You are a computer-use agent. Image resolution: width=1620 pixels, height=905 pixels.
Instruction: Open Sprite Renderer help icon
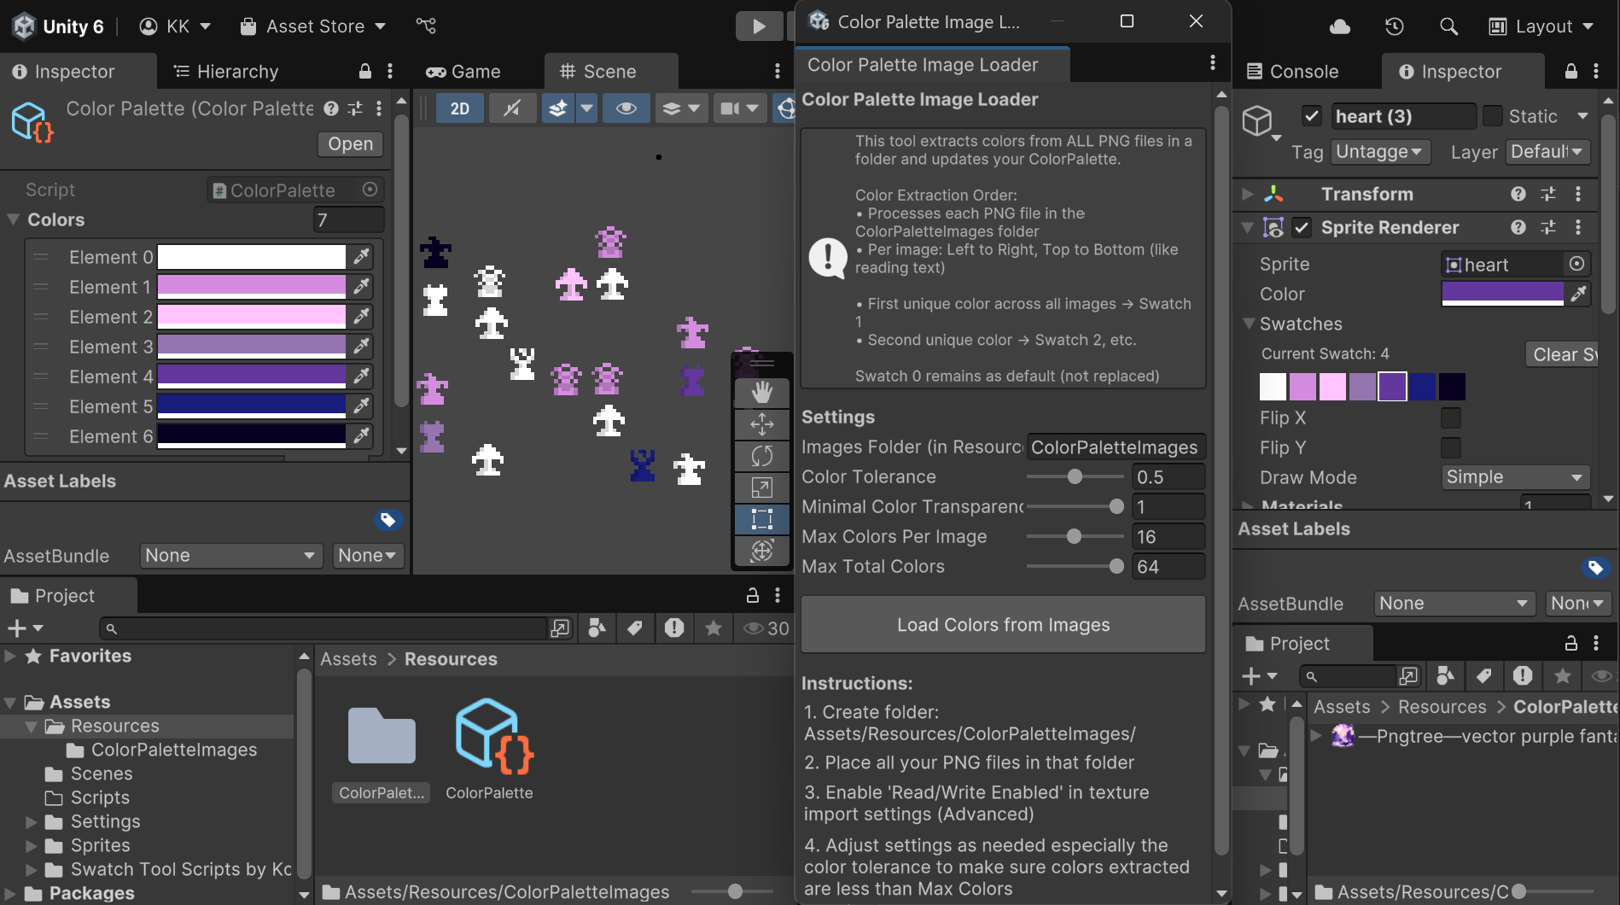(x=1518, y=227)
